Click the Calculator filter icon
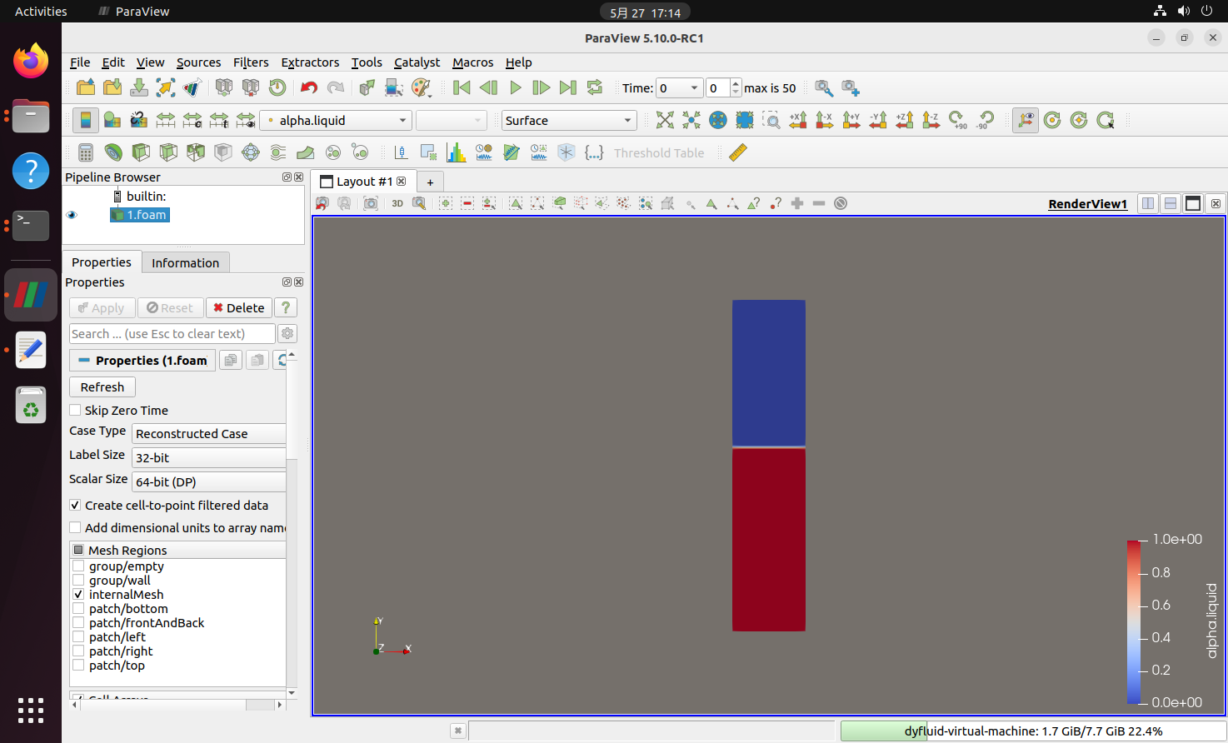1228x743 pixels. (86, 152)
